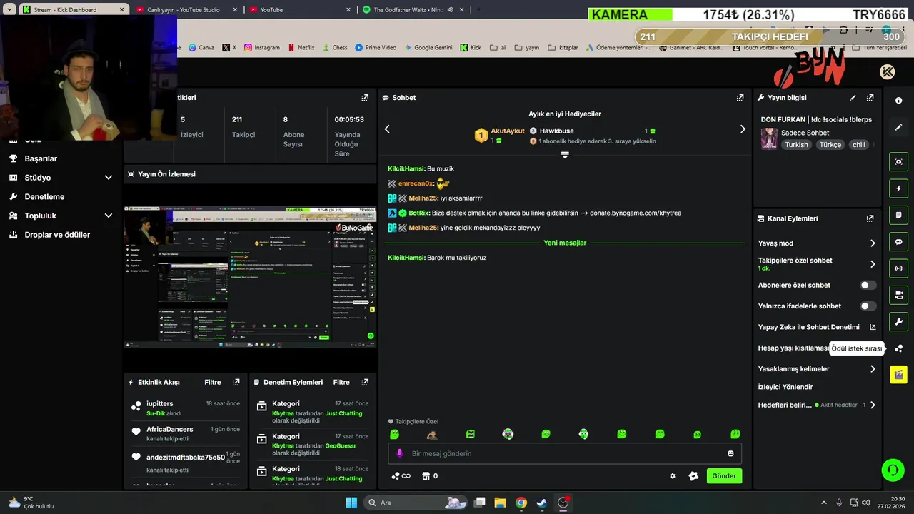Open Google Gemini bookmark
The image size is (914, 514).
click(428, 48)
